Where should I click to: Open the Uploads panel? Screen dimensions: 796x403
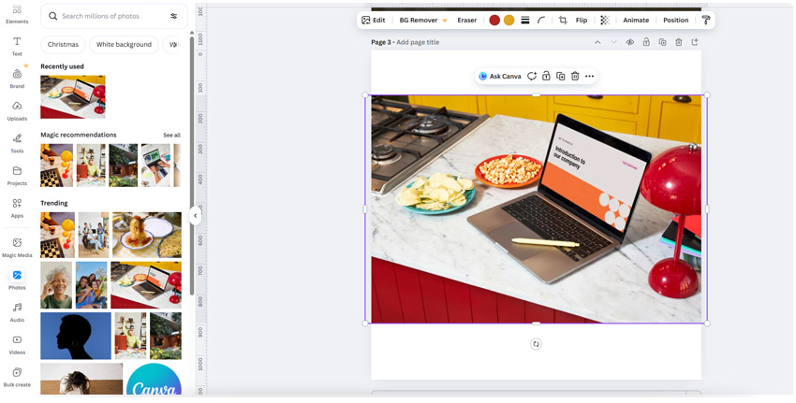(17, 111)
